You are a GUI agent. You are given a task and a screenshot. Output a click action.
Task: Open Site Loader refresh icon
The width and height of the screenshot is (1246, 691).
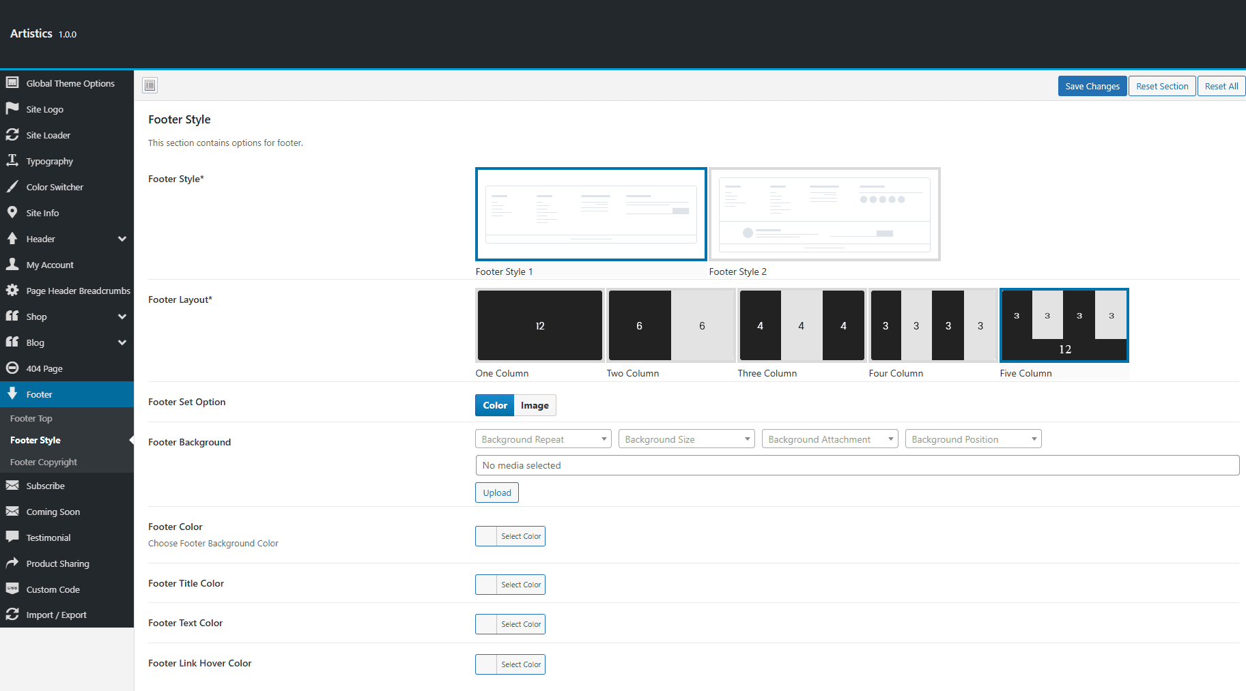[12, 134]
